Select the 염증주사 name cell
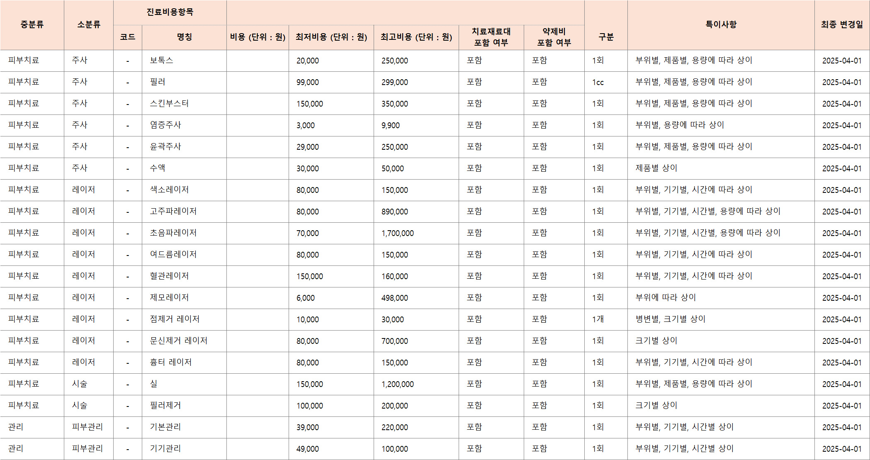 tap(184, 125)
